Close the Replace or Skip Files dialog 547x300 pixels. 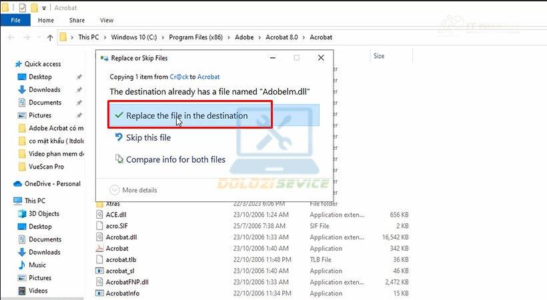tap(321, 57)
